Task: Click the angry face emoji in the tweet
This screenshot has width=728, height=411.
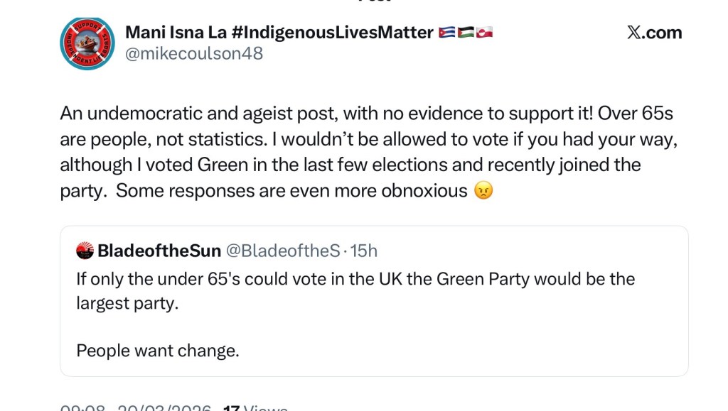Action: (x=483, y=191)
